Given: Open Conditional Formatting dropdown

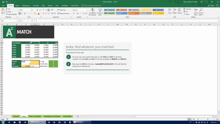Looking at the screenshot, I should pyautogui.click(x=92, y=12).
